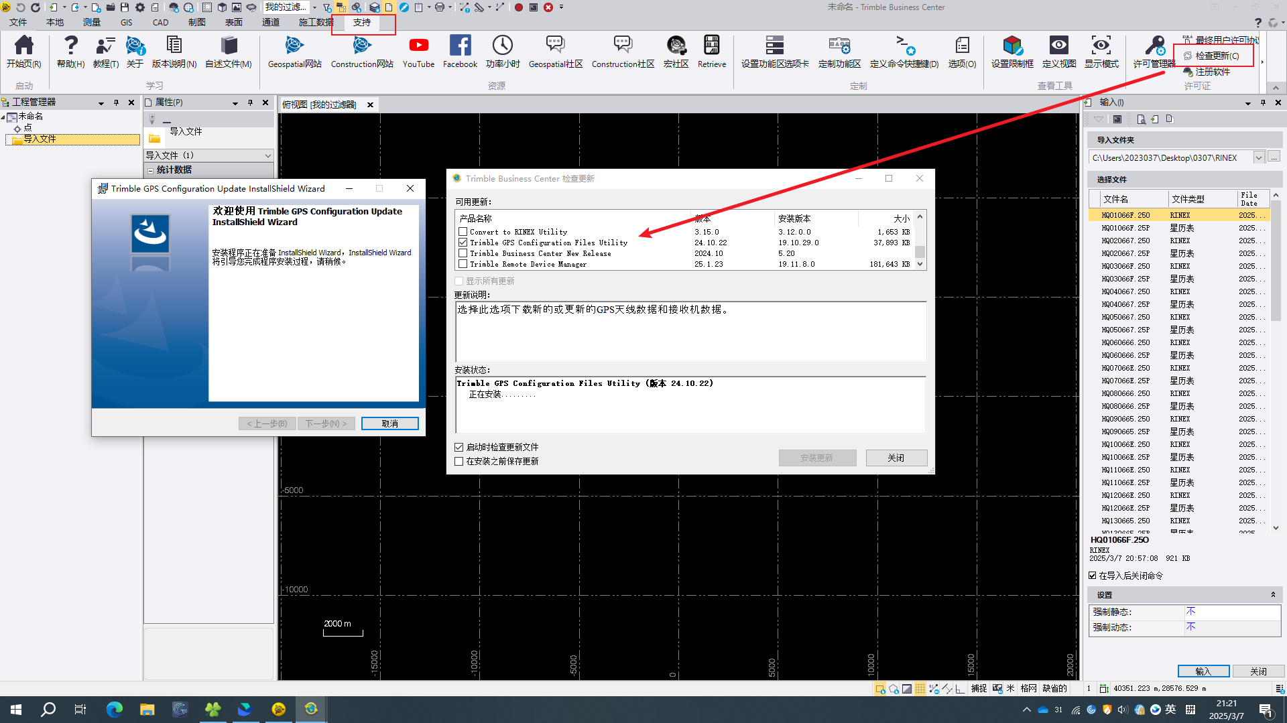Open the Facebook icon in ribbon
The image size is (1287, 723).
coord(460,52)
